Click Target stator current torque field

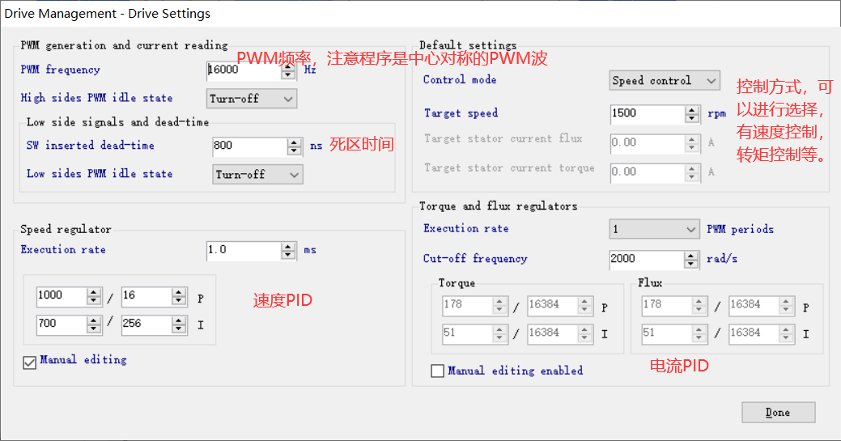tap(648, 172)
